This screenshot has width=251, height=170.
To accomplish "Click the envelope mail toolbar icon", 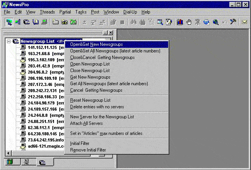I will coord(244,22).
